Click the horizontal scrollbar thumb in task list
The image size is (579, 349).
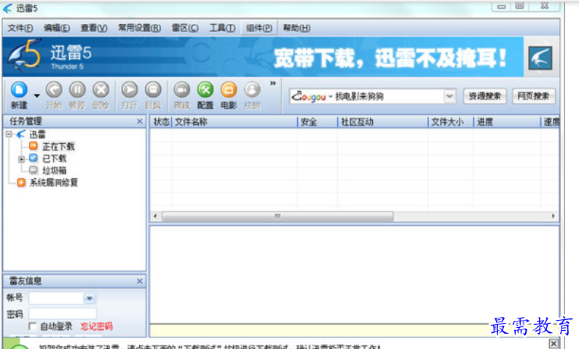tap(277, 216)
